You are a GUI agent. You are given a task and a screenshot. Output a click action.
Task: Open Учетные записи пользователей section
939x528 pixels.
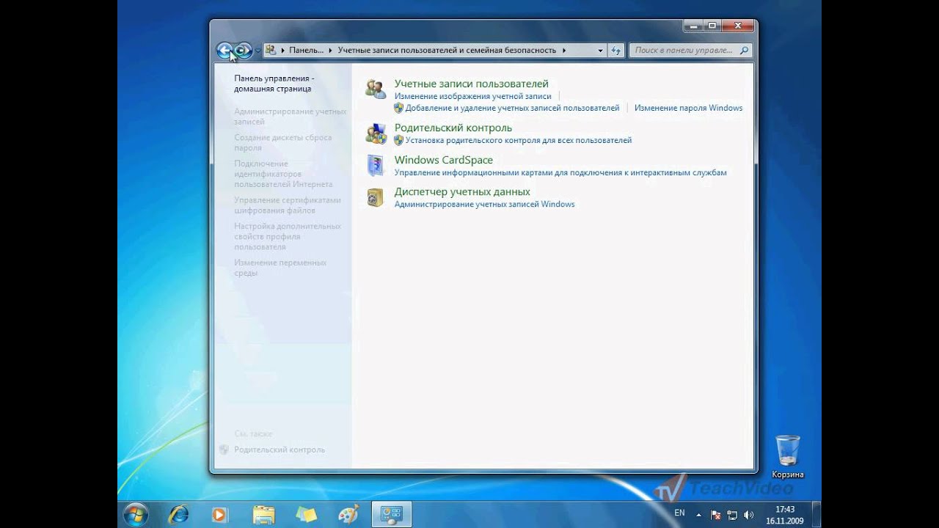tap(471, 84)
